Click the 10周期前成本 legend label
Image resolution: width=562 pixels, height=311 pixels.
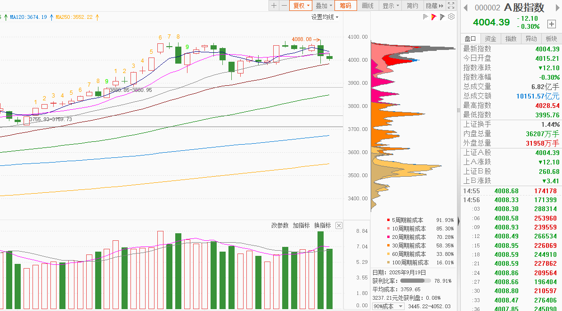click(409, 229)
